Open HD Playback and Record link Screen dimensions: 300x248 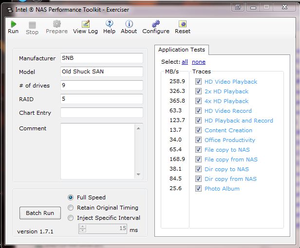point(239,121)
